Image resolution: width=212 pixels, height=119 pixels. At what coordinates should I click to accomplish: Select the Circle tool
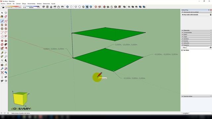(x=2, y=29)
